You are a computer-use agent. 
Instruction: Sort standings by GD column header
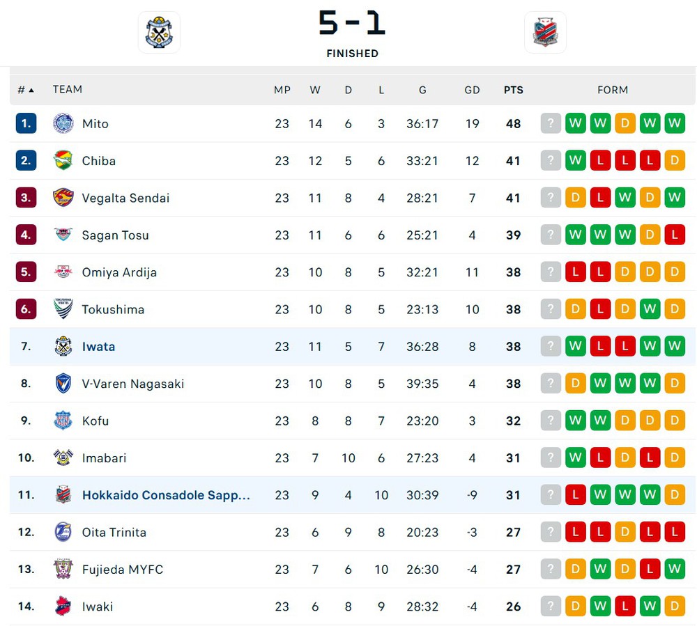[472, 90]
